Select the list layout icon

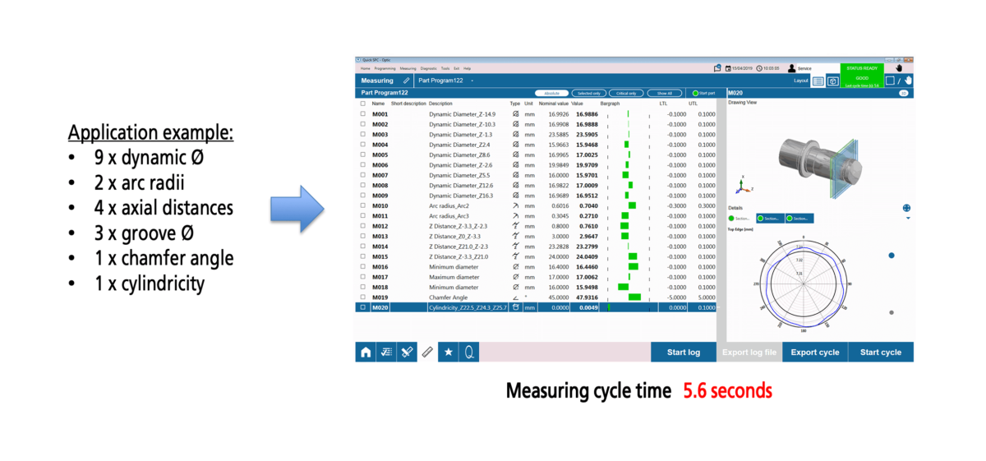click(818, 81)
